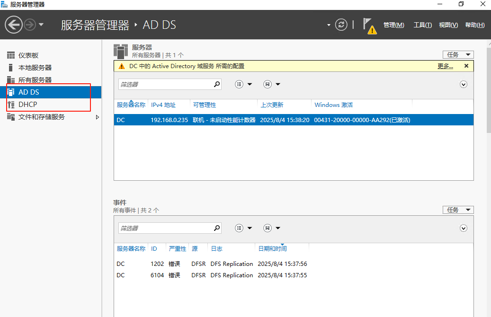Open the 工具(T) menu

422,25
